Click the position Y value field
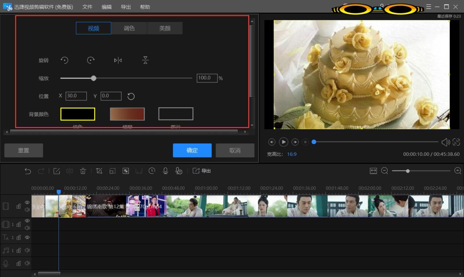 [111, 96]
